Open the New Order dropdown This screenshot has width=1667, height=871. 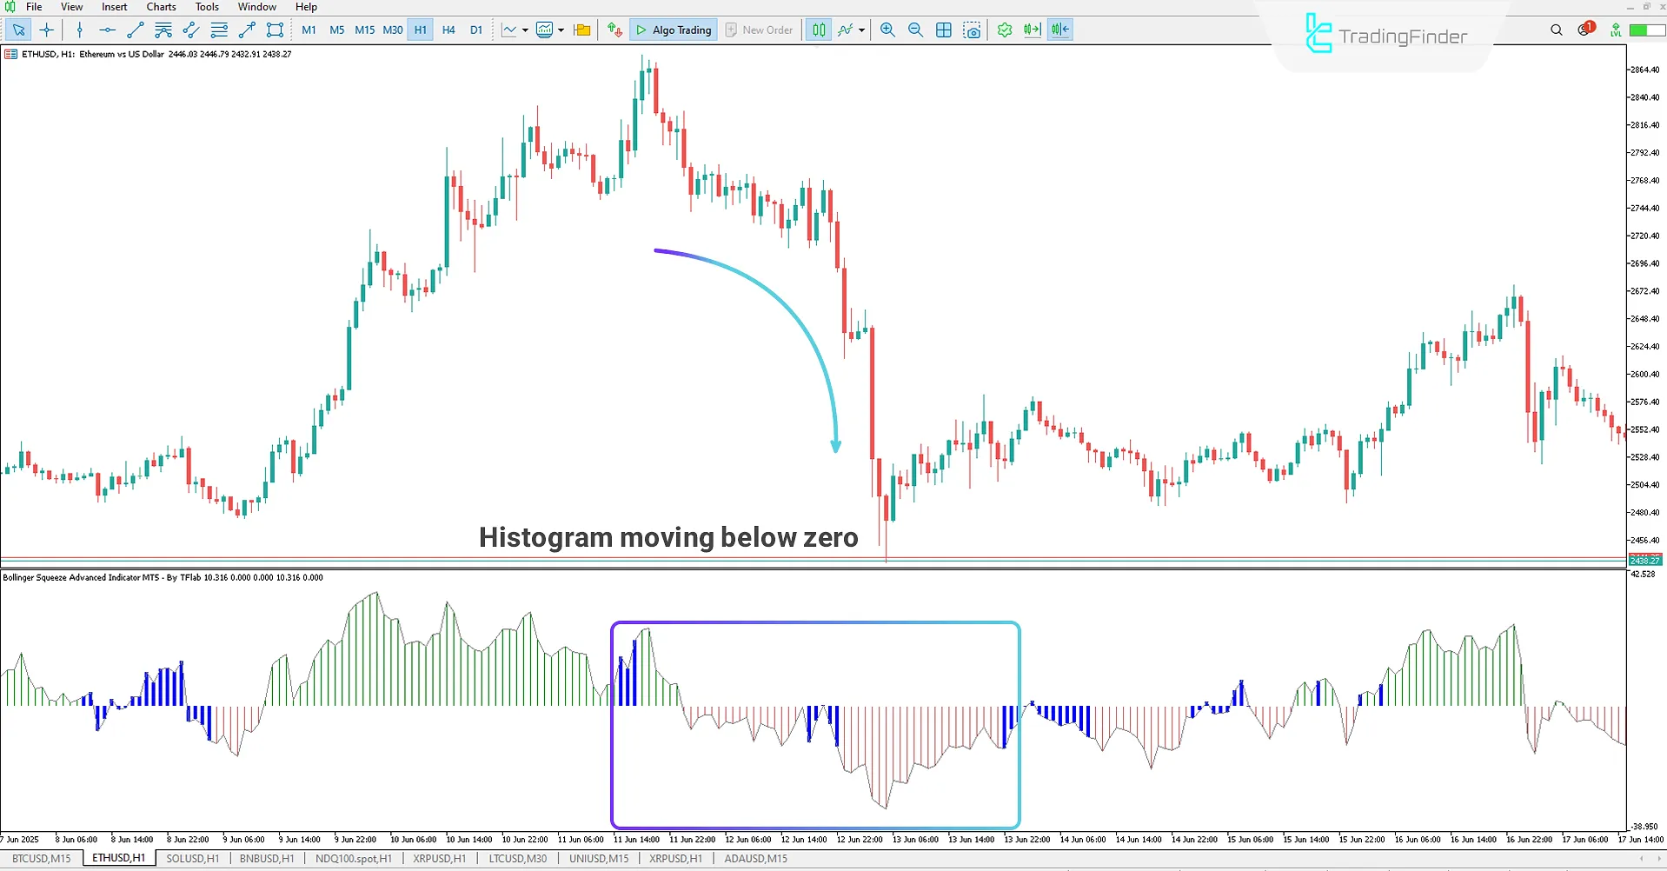coord(759,30)
